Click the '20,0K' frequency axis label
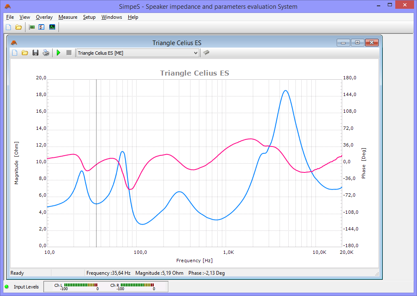The width and height of the screenshot is (417, 296). [346, 252]
